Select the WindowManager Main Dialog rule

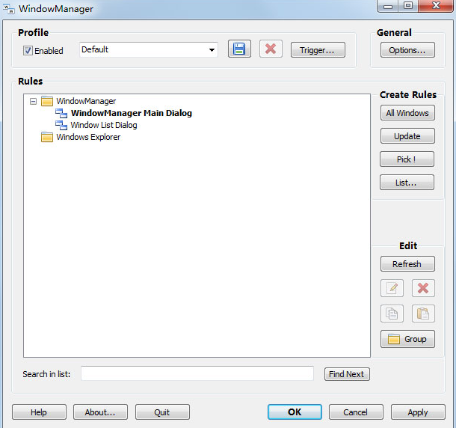click(132, 113)
